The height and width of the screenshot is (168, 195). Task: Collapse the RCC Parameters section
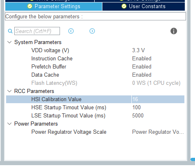(9, 91)
